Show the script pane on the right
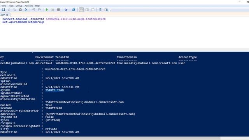 (87, 10)
